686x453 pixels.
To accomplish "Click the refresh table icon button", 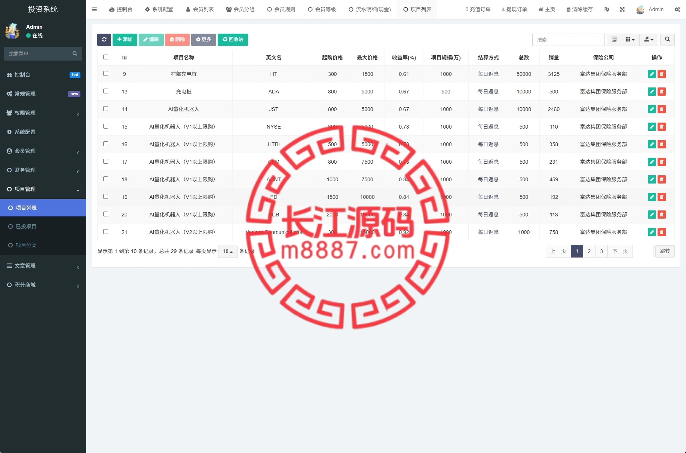I will pos(104,40).
